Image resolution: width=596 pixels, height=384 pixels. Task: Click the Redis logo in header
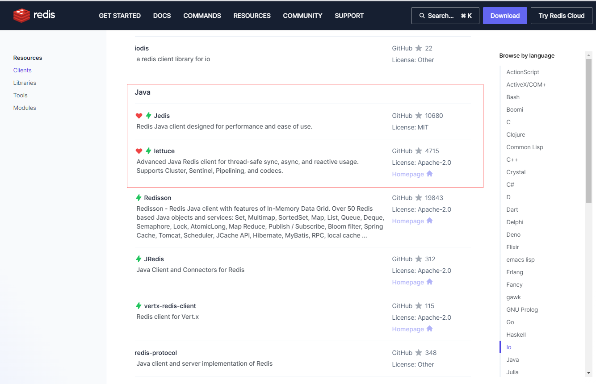click(x=34, y=15)
